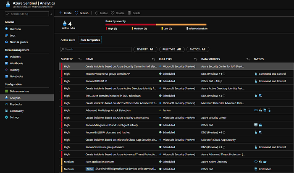Sort by NAME column arrows

154,59
